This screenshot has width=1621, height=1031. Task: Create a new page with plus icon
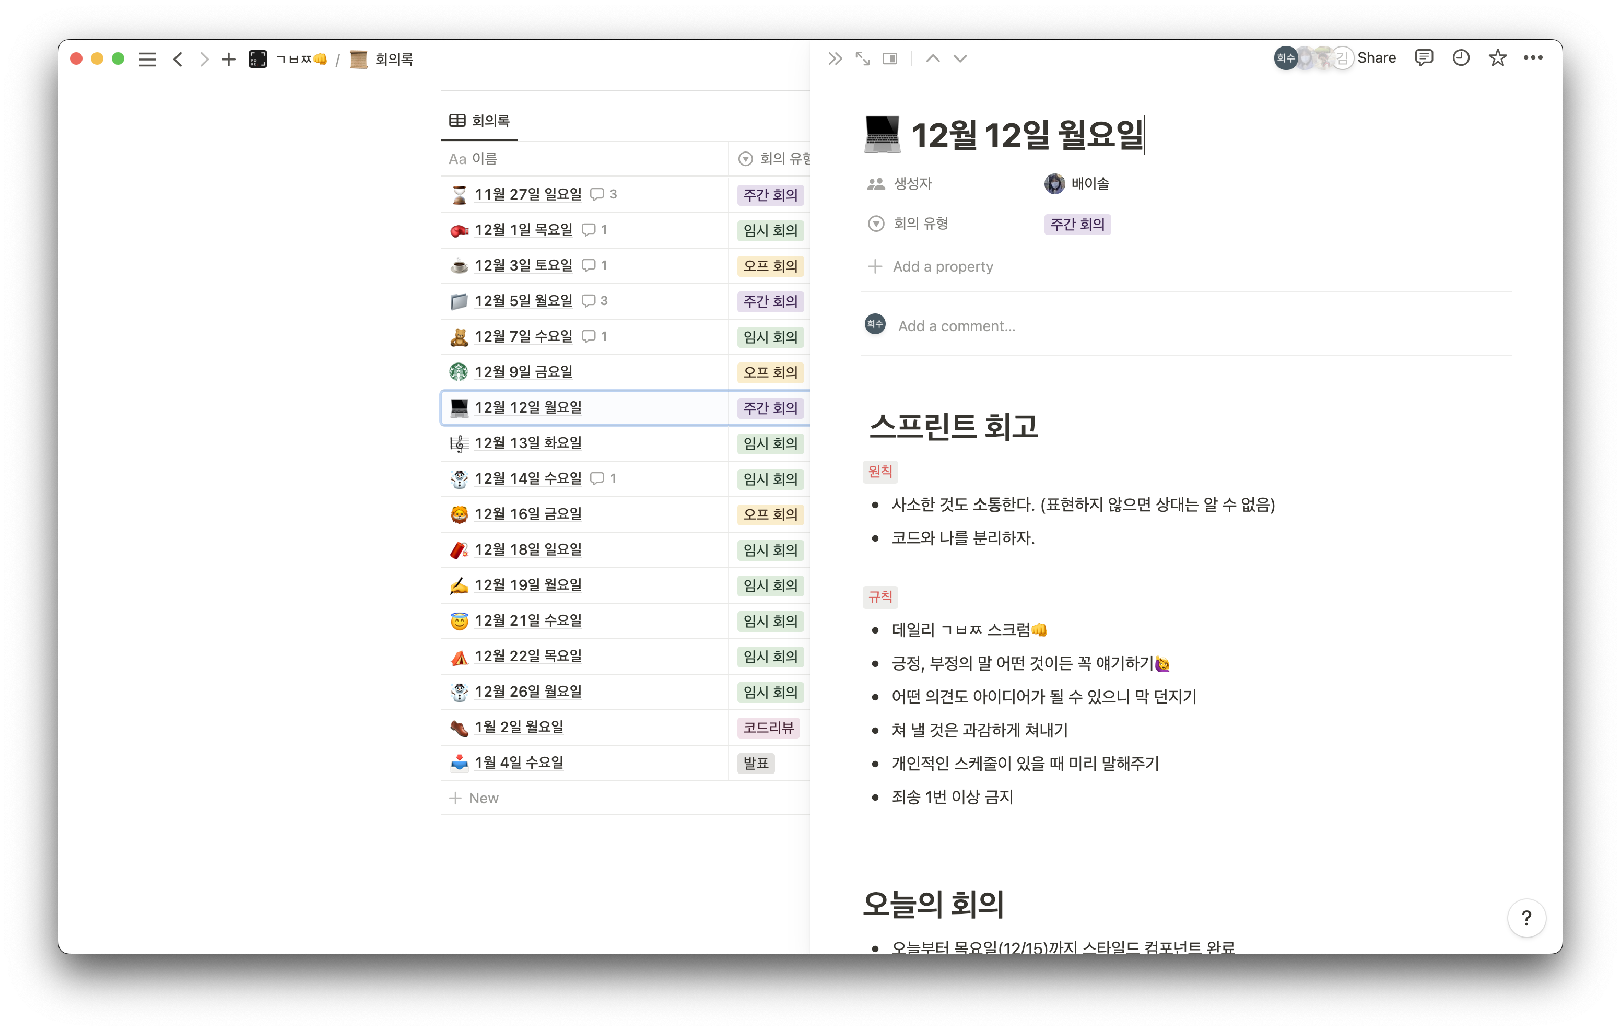coord(228,59)
